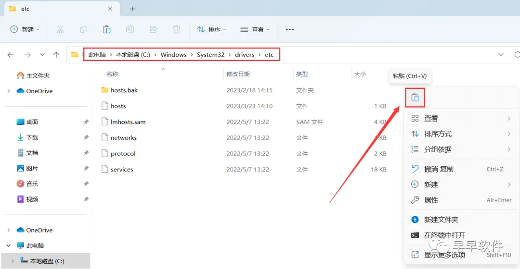The width and height of the screenshot is (520, 269).
Task: Go back with the left arrow
Action: (11, 55)
